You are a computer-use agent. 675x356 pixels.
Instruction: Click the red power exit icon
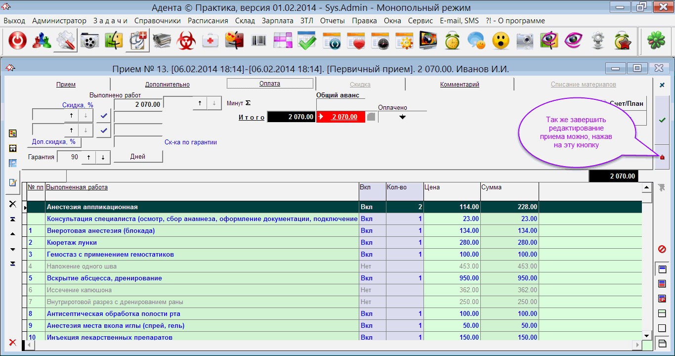click(18, 42)
